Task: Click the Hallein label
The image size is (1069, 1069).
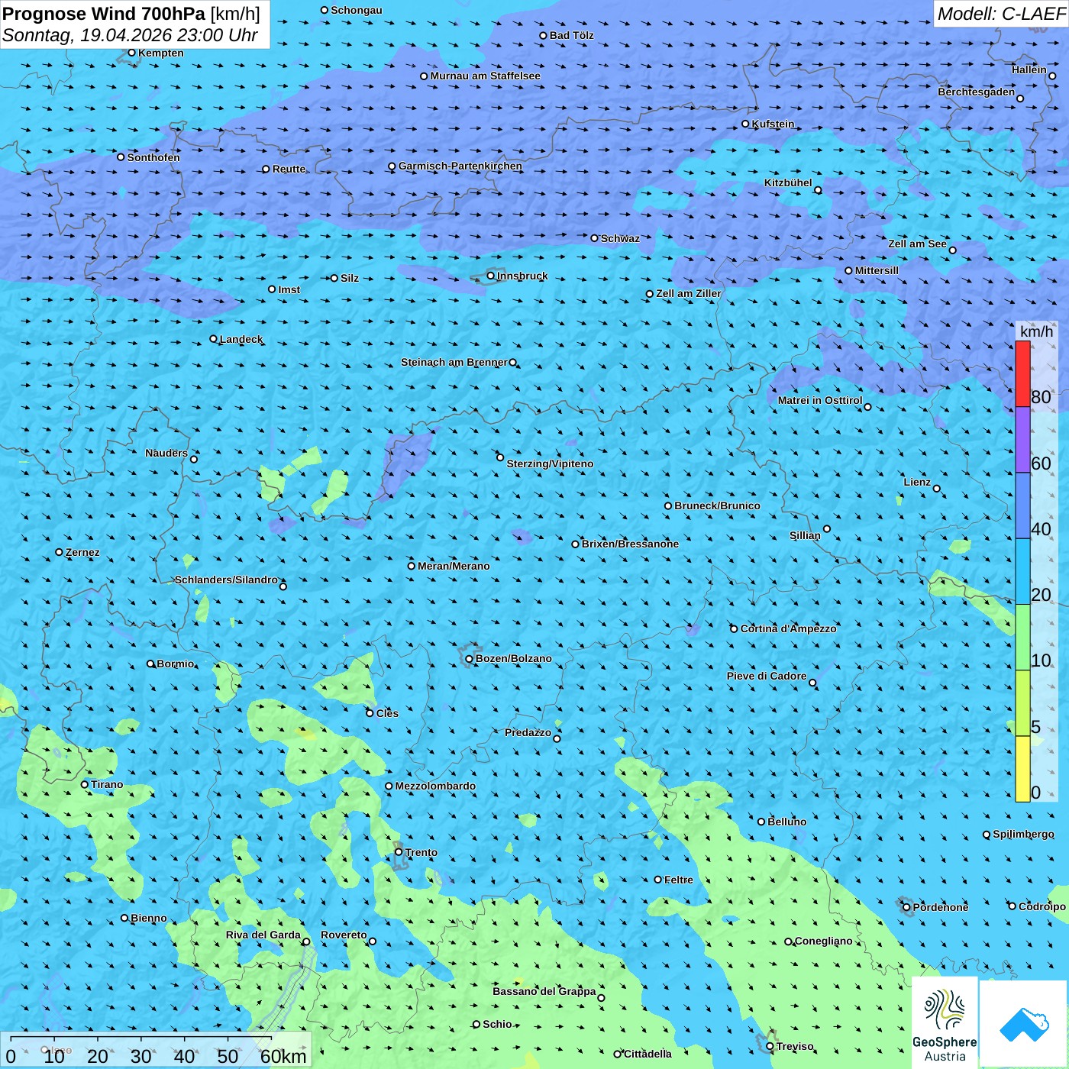Action: (x=1029, y=69)
